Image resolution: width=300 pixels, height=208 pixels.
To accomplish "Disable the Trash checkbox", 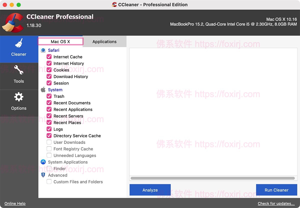I will pyautogui.click(x=49, y=96).
